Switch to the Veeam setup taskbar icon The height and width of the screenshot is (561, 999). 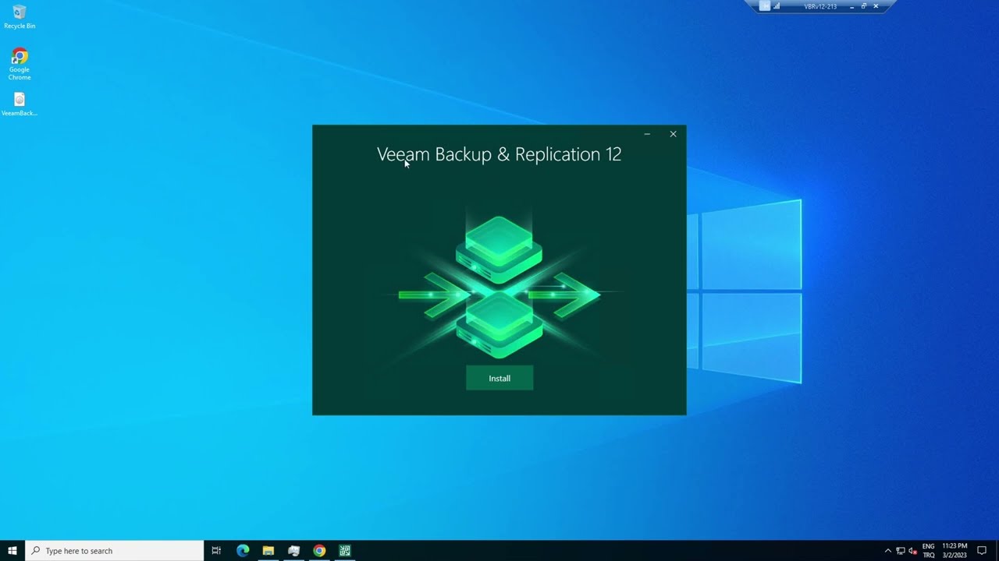click(x=345, y=551)
